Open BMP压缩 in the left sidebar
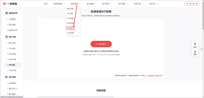 [12, 59]
